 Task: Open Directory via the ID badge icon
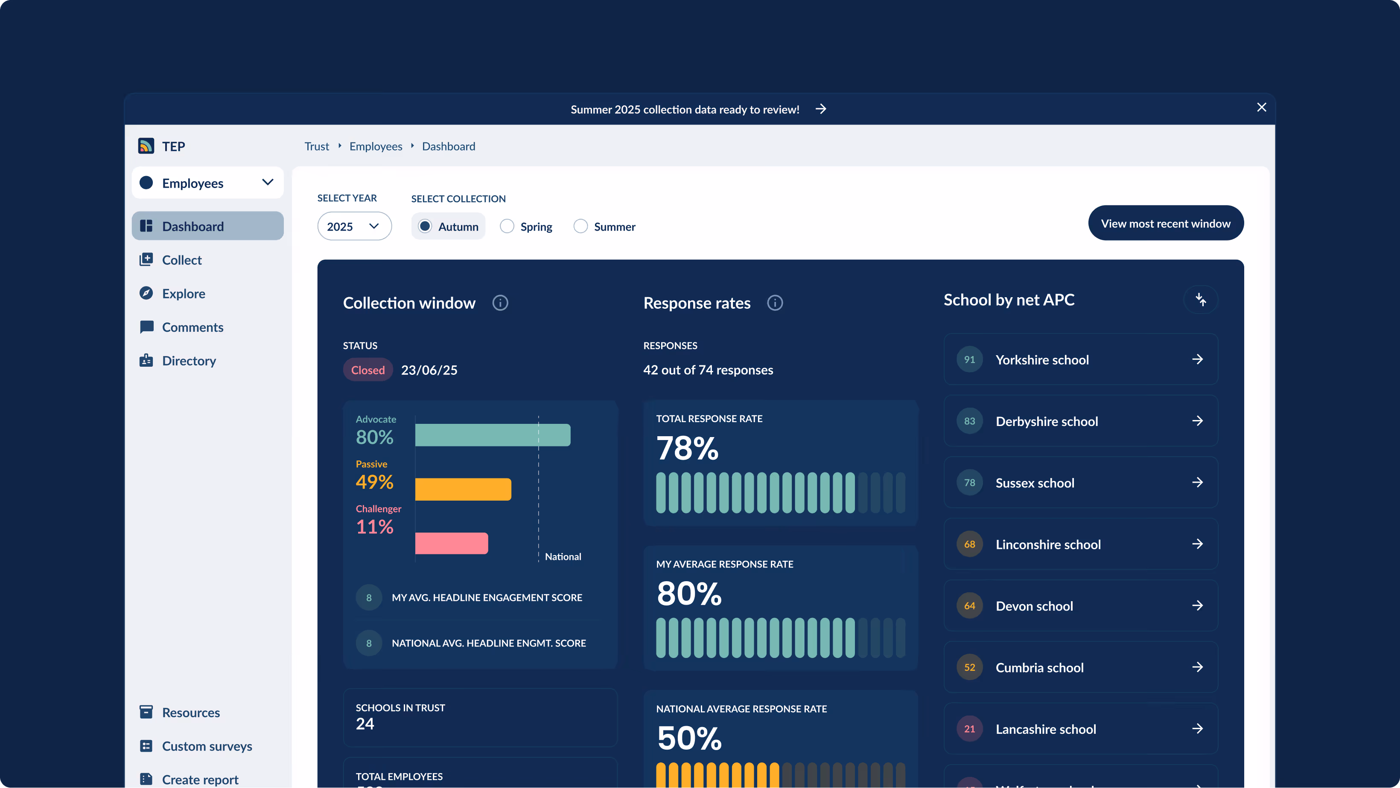[146, 361]
